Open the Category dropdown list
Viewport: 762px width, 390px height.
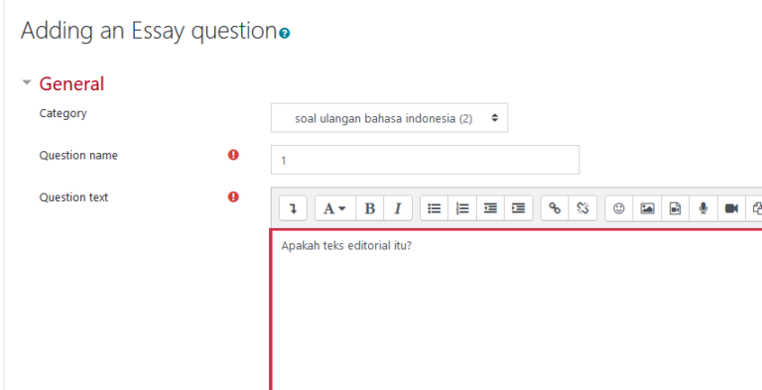point(389,118)
